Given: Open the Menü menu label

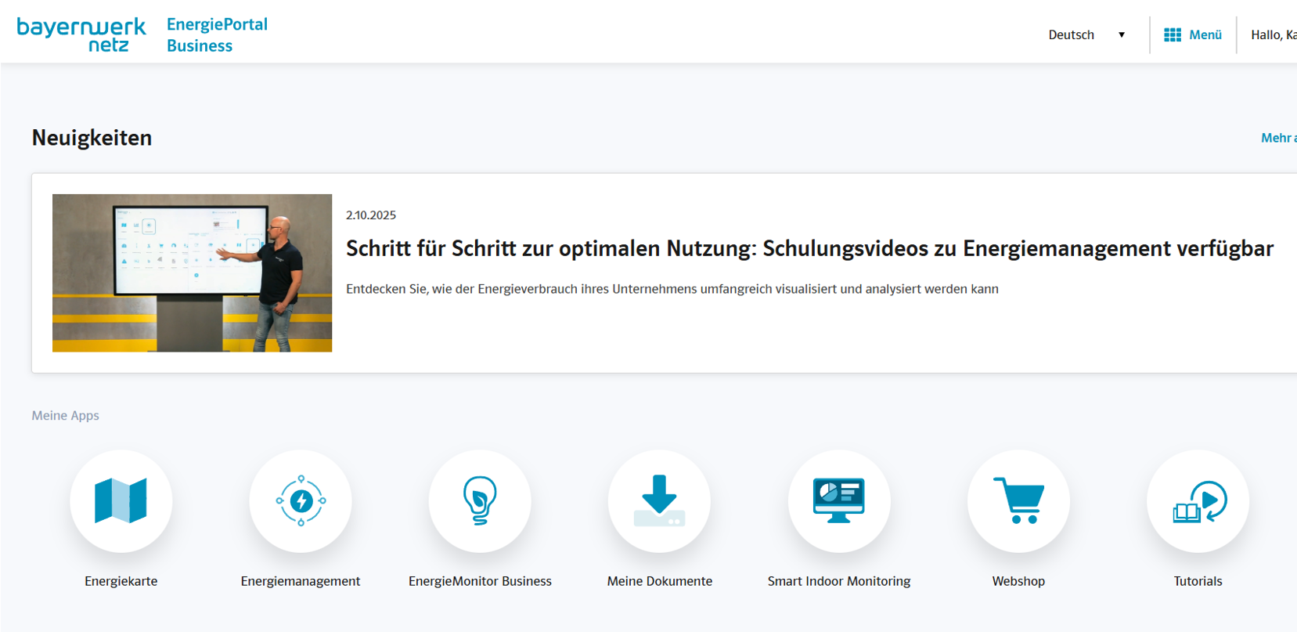Looking at the screenshot, I should click(x=1205, y=34).
